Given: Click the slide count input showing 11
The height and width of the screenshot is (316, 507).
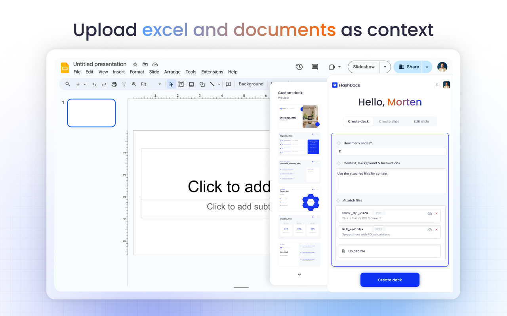Looking at the screenshot, I should click(x=391, y=151).
